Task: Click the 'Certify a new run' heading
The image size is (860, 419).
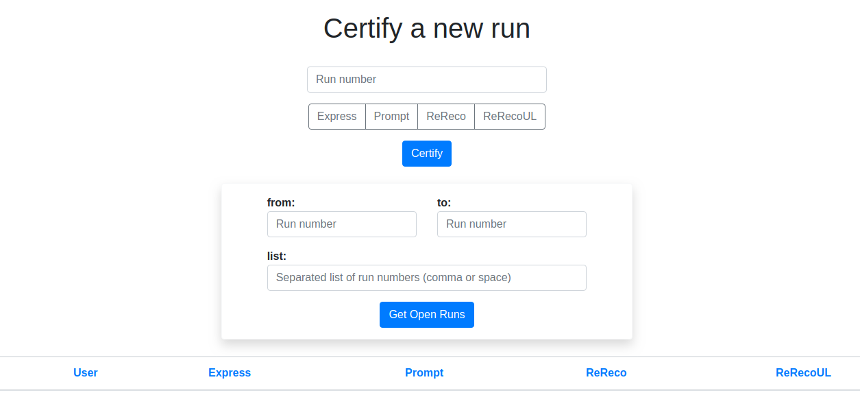Action: (x=427, y=29)
